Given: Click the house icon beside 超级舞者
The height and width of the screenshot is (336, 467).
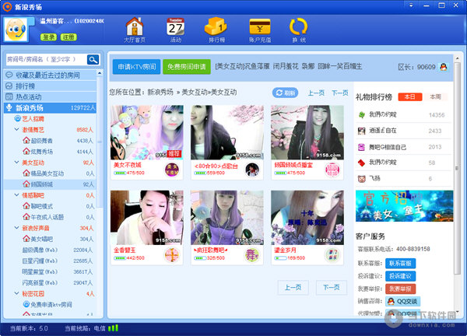Looking at the screenshot, I should coord(26,141).
